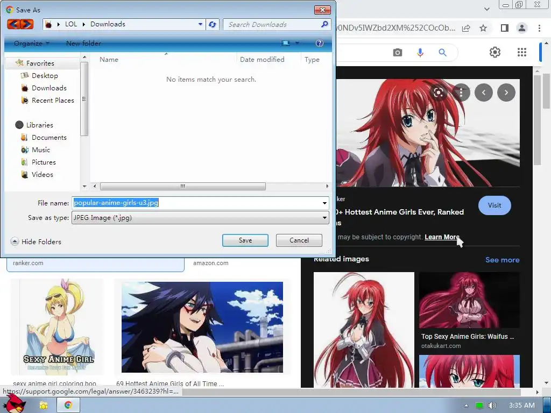
Task: Open the Sexy Anime Girl coloring book thumbnail
Action: click(58, 327)
